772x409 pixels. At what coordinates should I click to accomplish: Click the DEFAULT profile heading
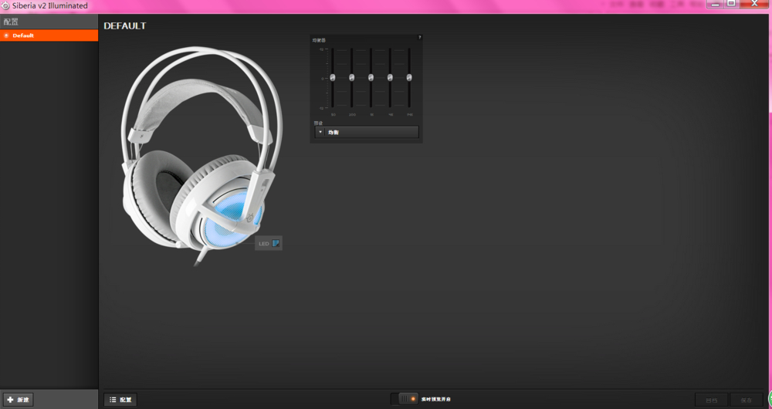click(125, 26)
